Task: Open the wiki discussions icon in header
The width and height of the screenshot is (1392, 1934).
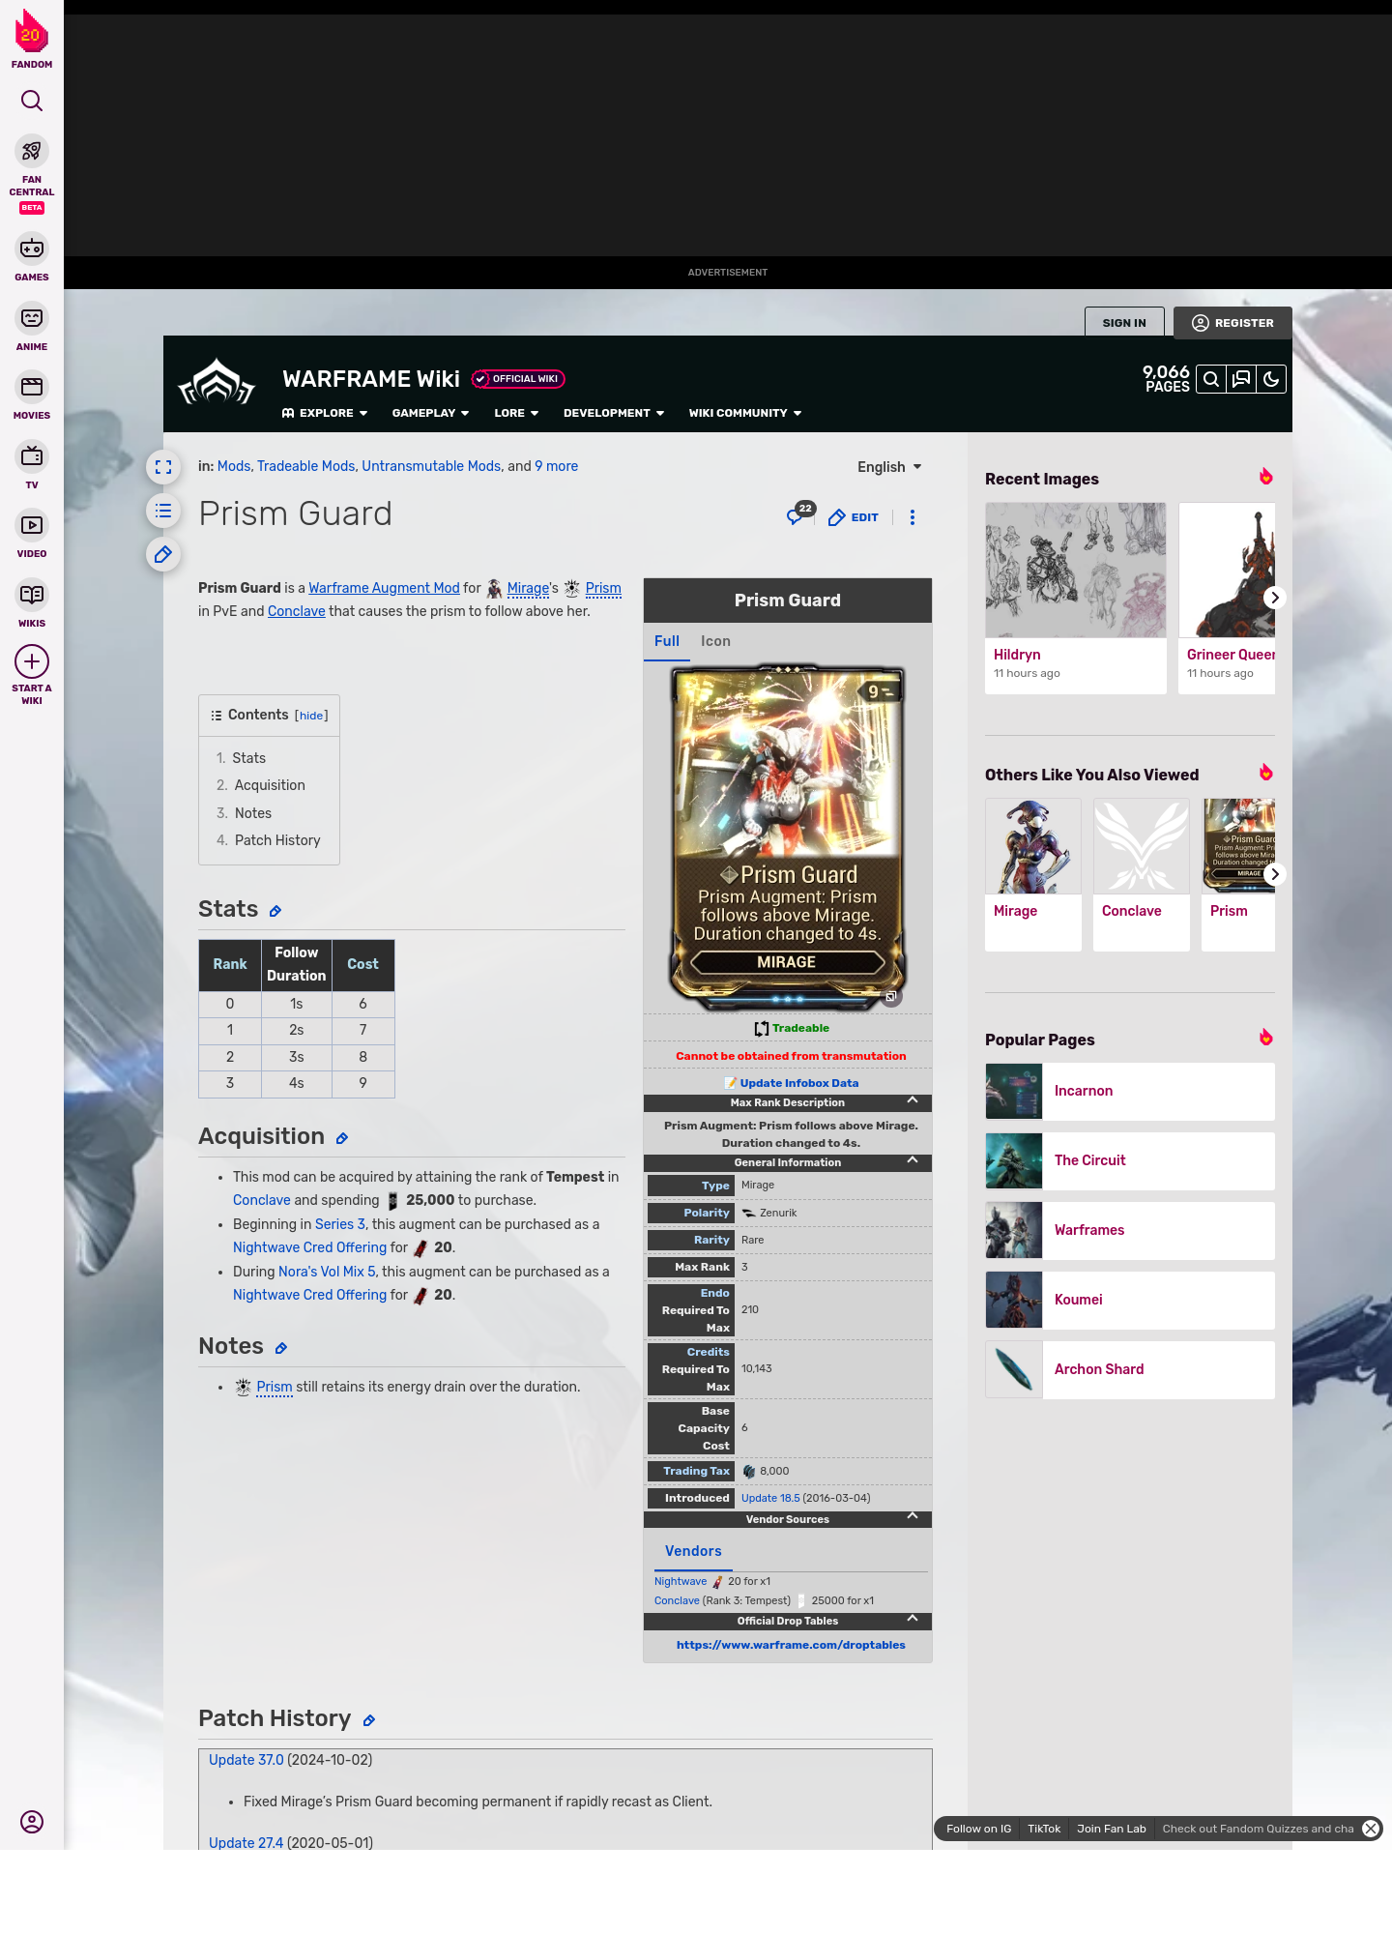Action: pyautogui.click(x=1241, y=379)
